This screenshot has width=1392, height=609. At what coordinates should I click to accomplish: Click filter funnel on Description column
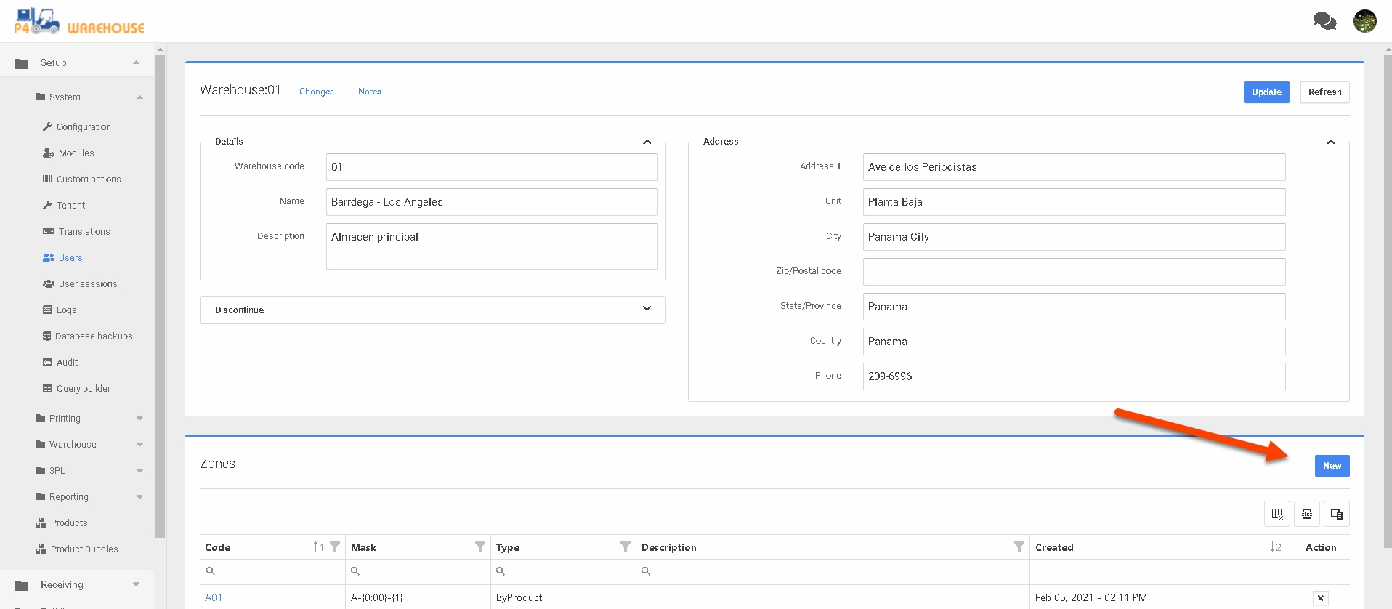click(x=1019, y=547)
